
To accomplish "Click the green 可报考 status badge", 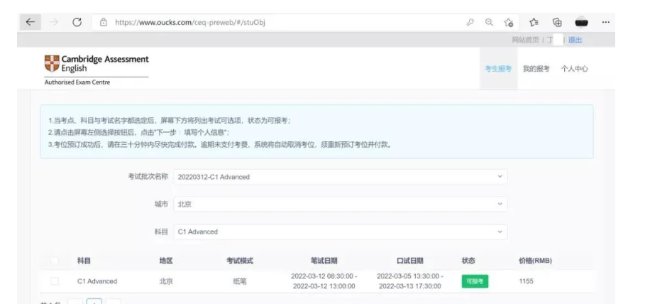I will tap(475, 281).
